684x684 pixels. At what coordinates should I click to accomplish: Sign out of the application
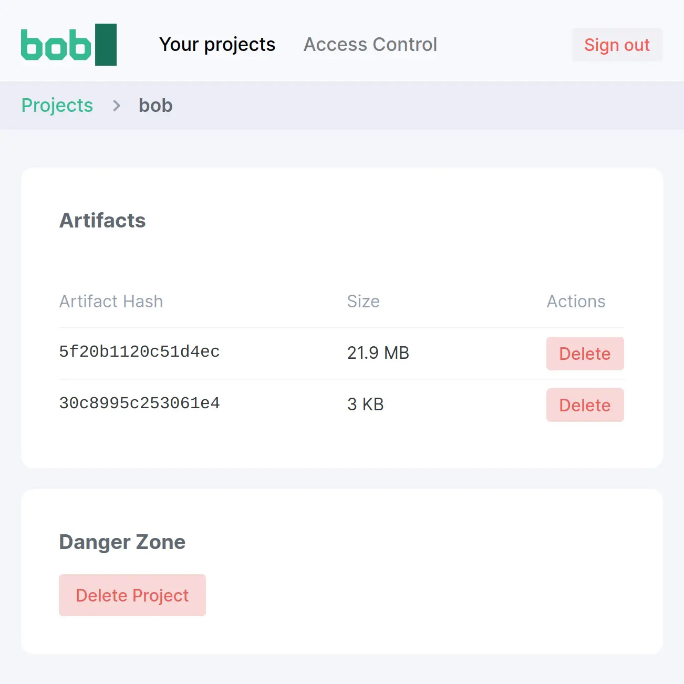click(x=617, y=45)
